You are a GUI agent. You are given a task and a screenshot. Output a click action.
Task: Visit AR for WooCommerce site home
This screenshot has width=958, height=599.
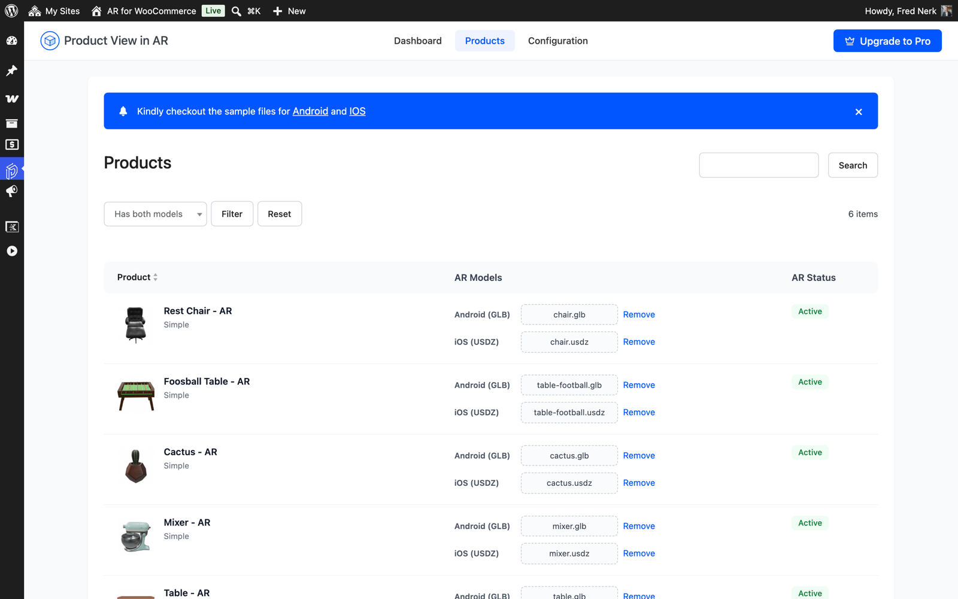(144, 11)
